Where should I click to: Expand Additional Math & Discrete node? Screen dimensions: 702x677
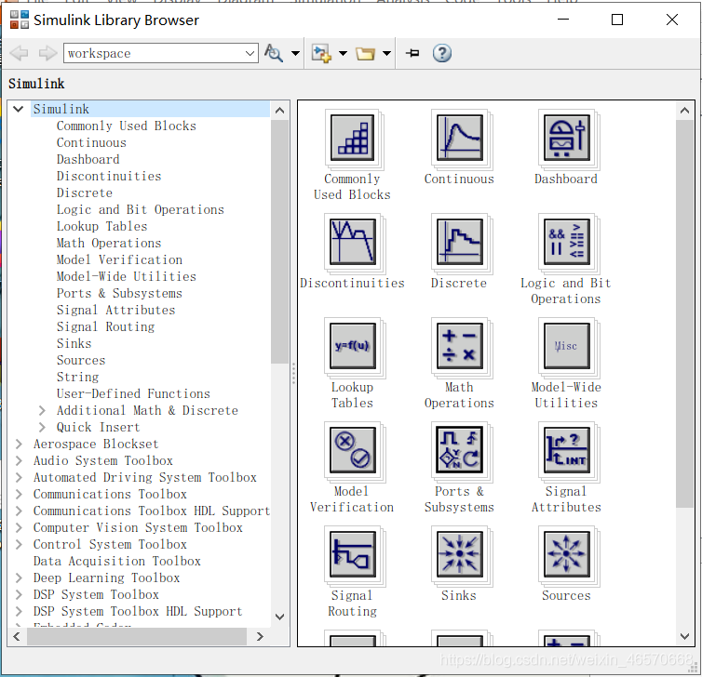(42, 410)
